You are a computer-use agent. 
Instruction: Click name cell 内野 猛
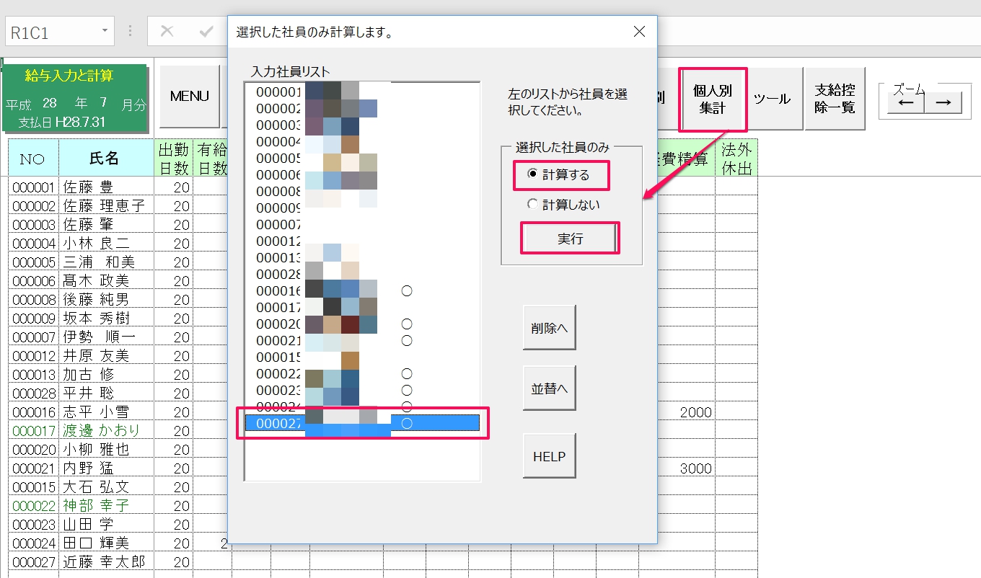click(x=106, y=468)
